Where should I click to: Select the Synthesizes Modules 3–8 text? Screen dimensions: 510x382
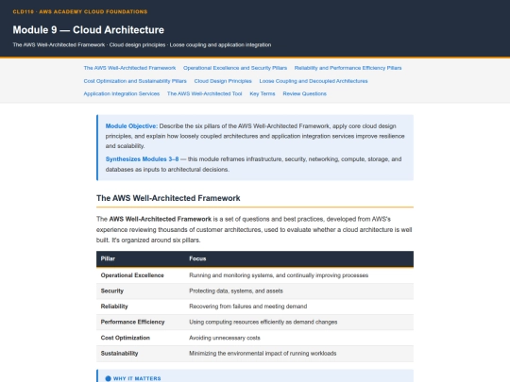tap(142, 159)
